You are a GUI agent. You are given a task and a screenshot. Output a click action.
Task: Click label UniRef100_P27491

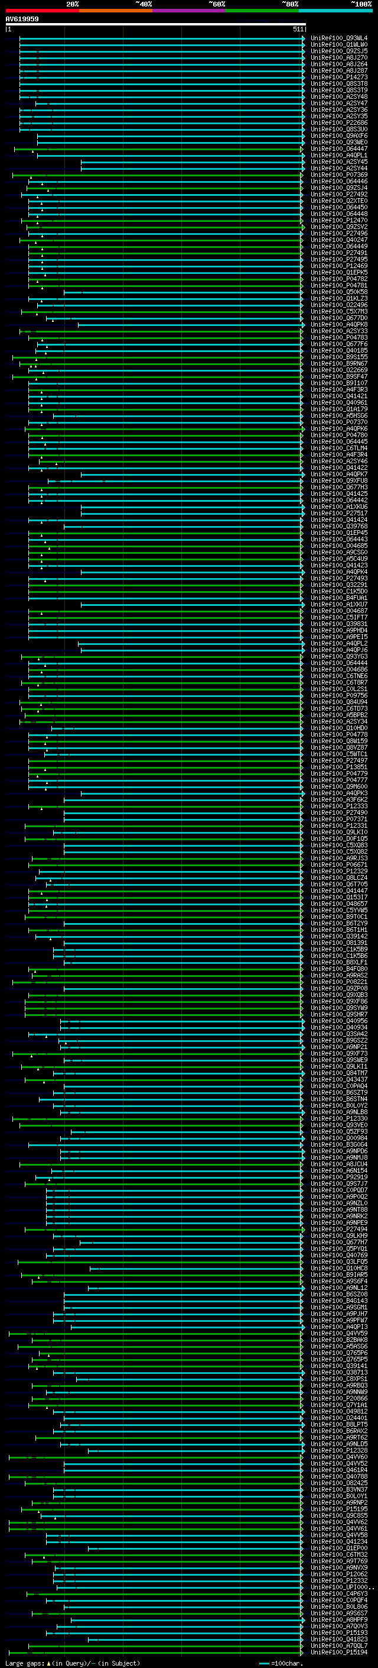338,253
